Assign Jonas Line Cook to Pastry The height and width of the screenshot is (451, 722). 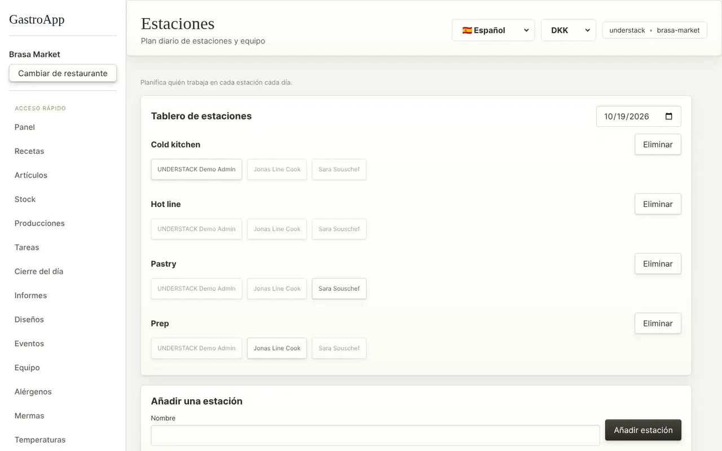[277, 289]
